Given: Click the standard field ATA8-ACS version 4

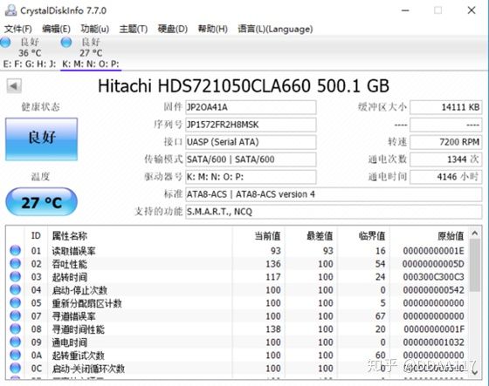Looking at the screenshot, I should (334, 194).
